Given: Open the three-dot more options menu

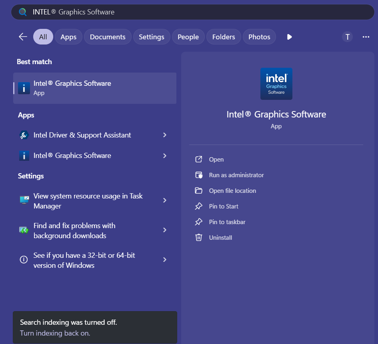Looking at the screenshot, I should [x=366, y=37].
